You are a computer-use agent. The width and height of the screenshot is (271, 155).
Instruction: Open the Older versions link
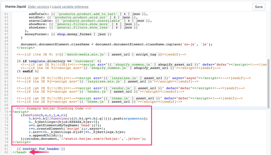coord(38,7)
